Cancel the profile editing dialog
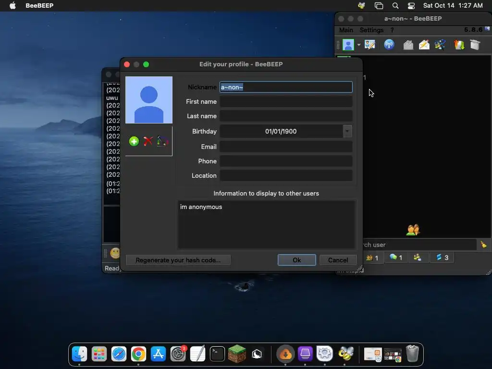This screenshot has height=369, width=492. pyautogui.click(x=338, y=260)
